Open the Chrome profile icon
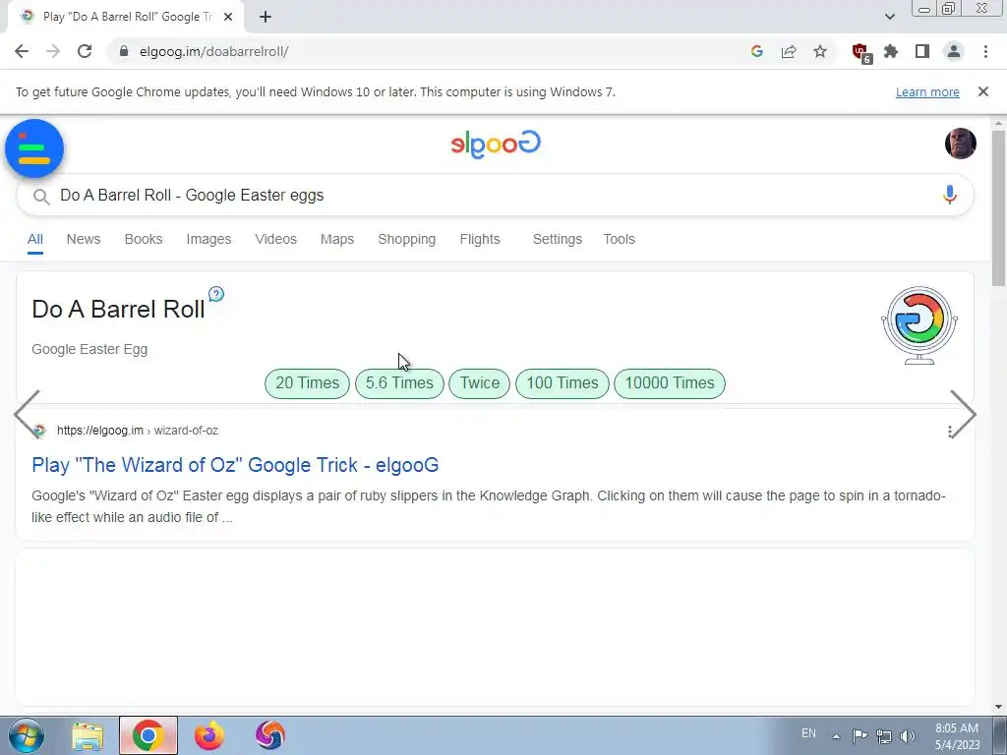The image size is (1007, 755). point(954,51)
